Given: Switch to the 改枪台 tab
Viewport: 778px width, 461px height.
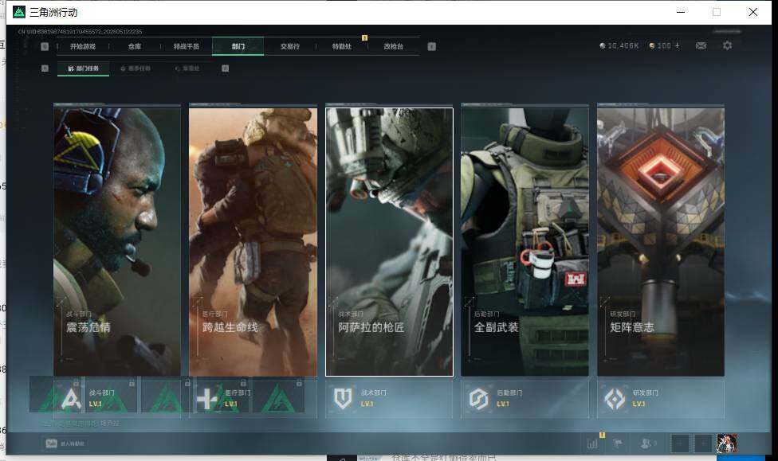Looking at the screenshot, I should pyautogui.click(x=394, y=46).
